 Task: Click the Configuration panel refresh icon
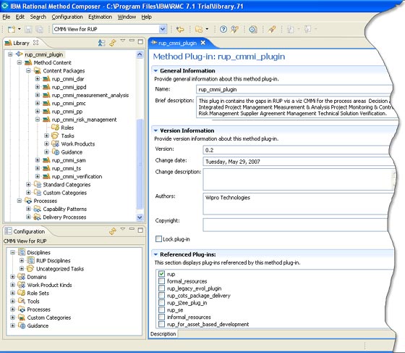(113, 231)
